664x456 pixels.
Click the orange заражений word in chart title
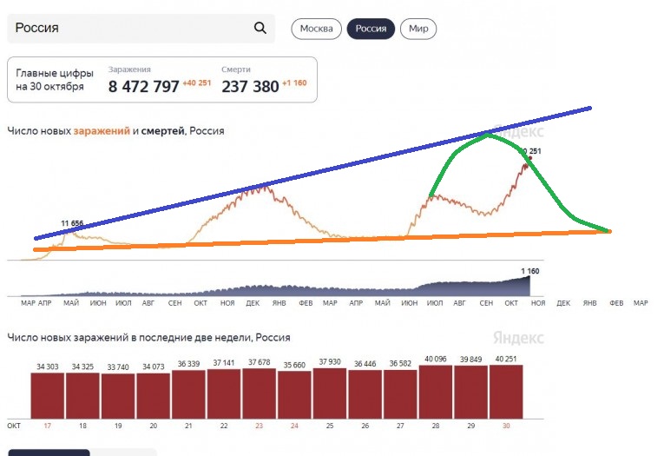(102, 131)
